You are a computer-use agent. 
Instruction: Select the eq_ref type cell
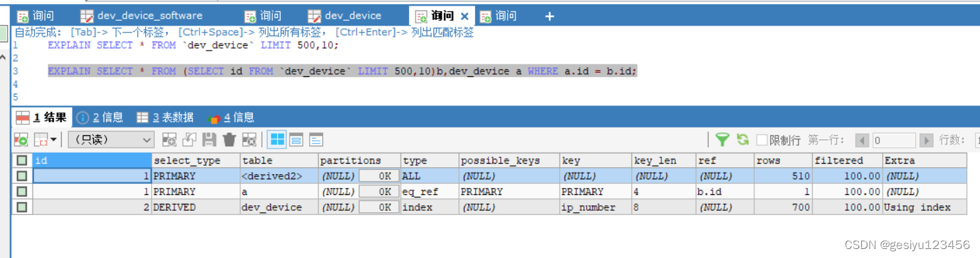click(x=429, y=191)
